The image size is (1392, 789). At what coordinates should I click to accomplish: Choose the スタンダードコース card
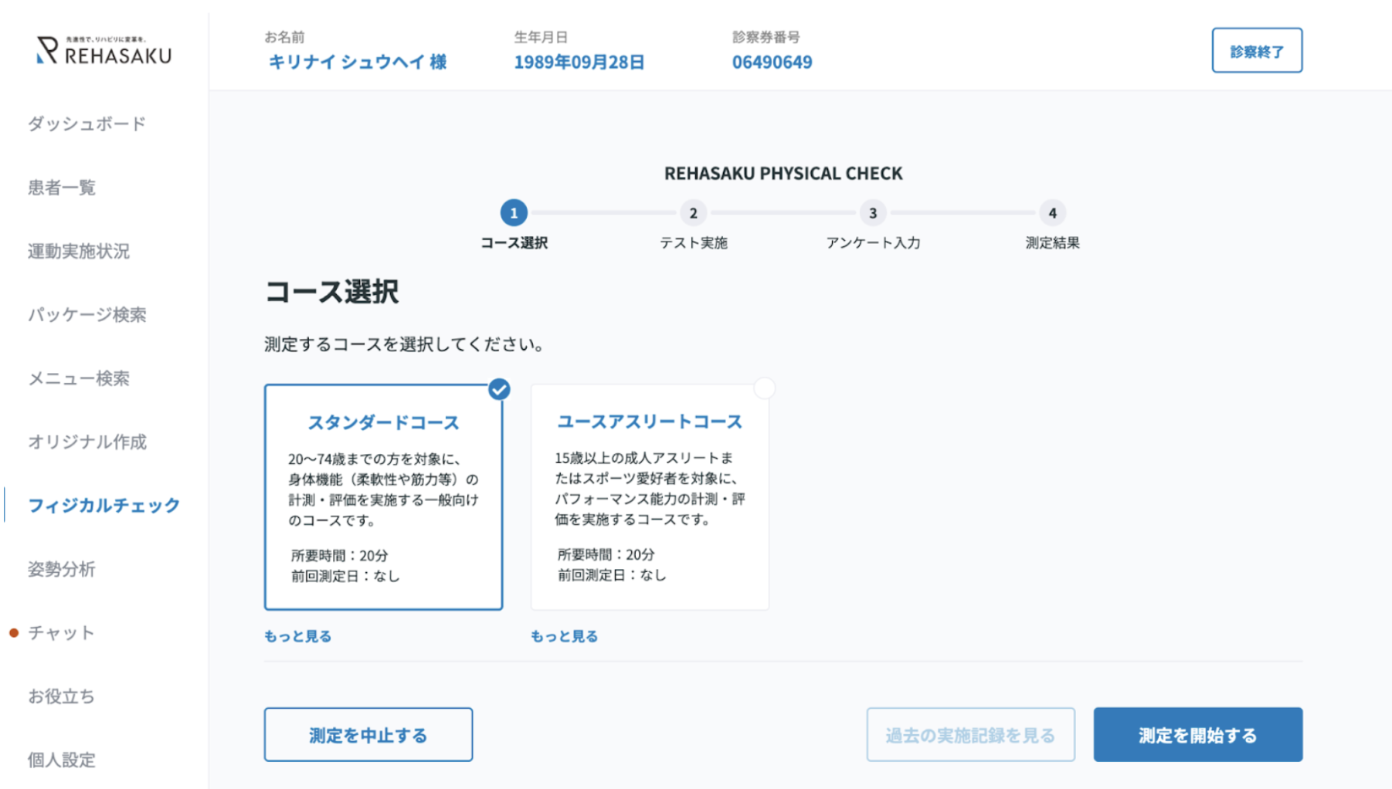click(383, 497)
